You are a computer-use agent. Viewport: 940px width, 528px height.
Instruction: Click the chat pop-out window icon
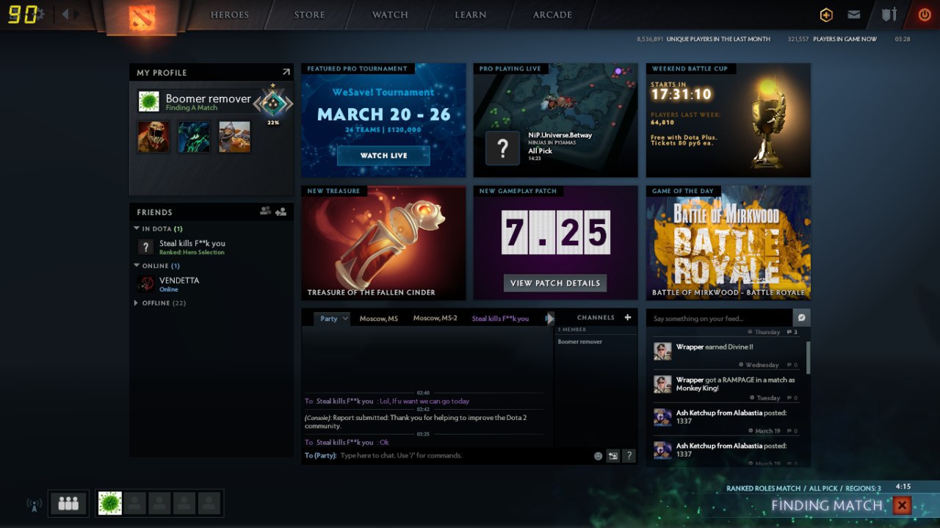pos(613,456)
